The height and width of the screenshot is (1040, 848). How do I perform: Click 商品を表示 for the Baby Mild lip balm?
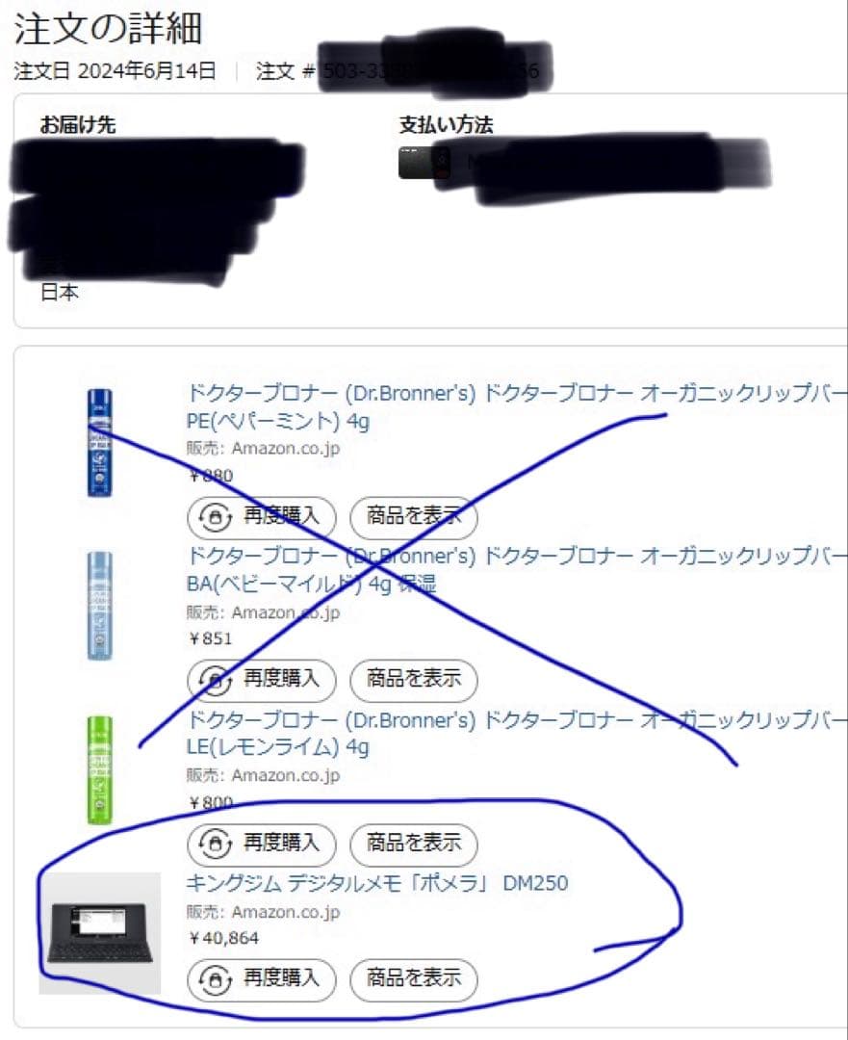(x=413, y=681)
